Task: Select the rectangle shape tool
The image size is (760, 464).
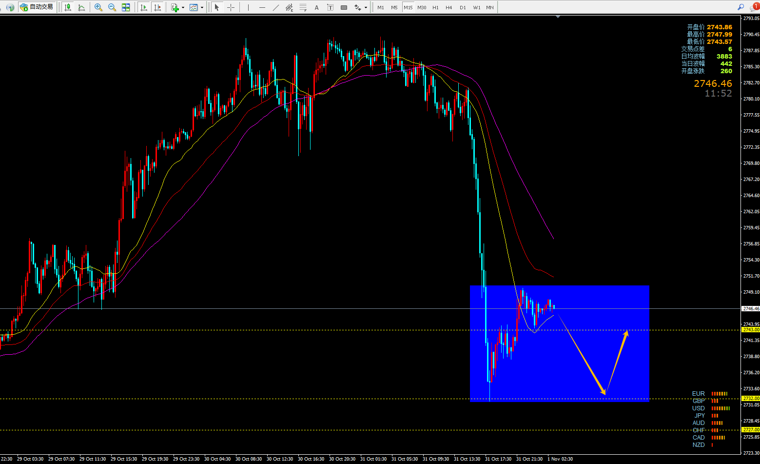Action: (344, 7)
